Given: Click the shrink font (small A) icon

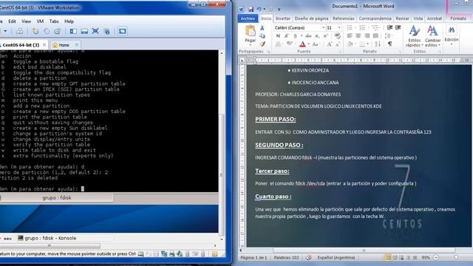Looking at the screenshot, I should tap(337, 44).
